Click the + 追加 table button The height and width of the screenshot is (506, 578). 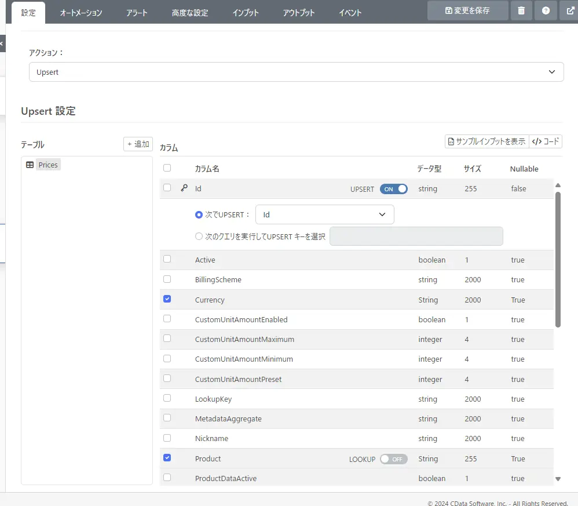click(x=138, y=144)
